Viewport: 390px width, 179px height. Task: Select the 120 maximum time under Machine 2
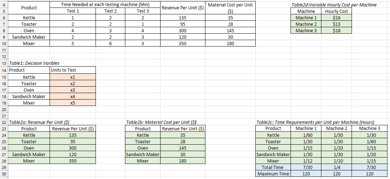click(336, 174)
